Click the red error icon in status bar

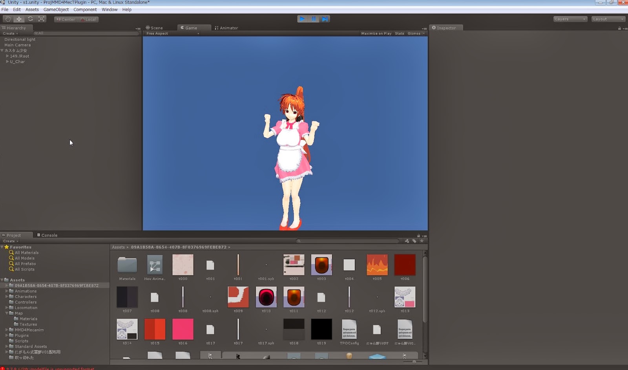point(2,368)
